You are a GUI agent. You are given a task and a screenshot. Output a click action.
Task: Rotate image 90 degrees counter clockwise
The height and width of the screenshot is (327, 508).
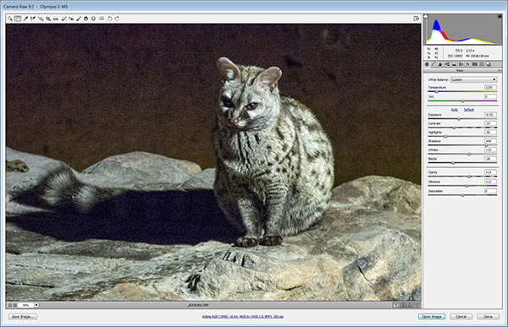109,19
